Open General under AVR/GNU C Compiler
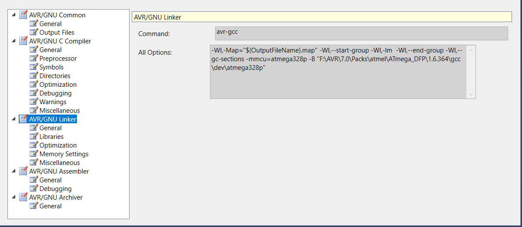522x227 pixels. click(50, 50)
